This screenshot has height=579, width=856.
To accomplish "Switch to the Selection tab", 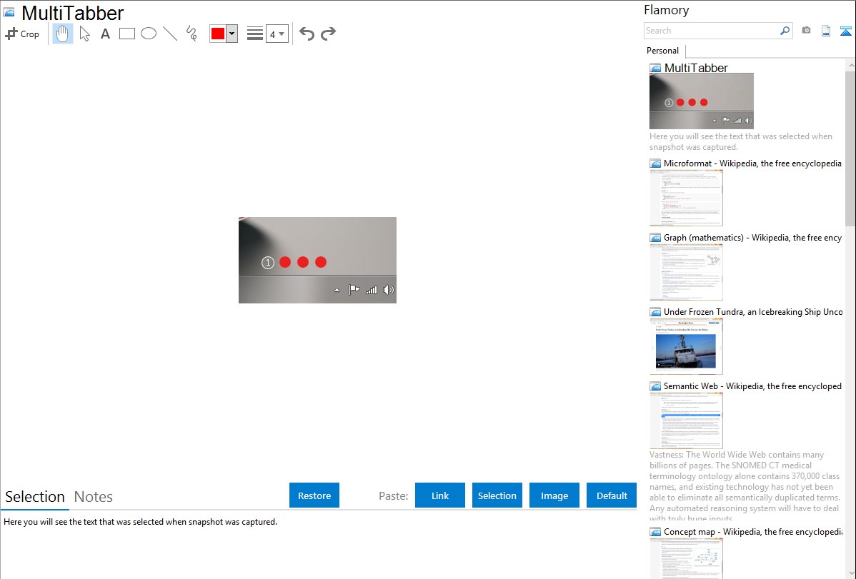I will click(35, 497).
